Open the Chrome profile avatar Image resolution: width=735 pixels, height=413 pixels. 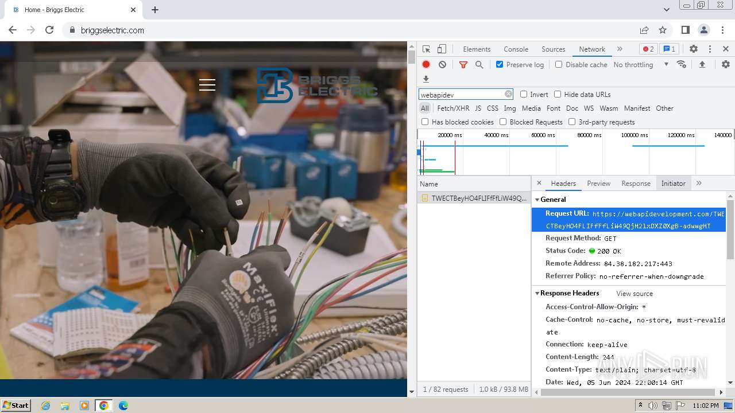703,30
